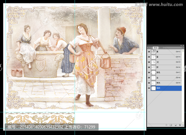Viewport: 186px width, 135px height.
Task: Switch to the 路径 tab
Action: [x=150, y=48]
